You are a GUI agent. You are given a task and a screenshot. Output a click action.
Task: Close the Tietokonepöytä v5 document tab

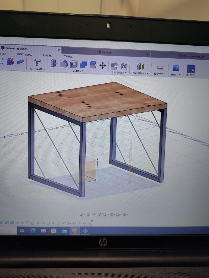click(59, 50)
